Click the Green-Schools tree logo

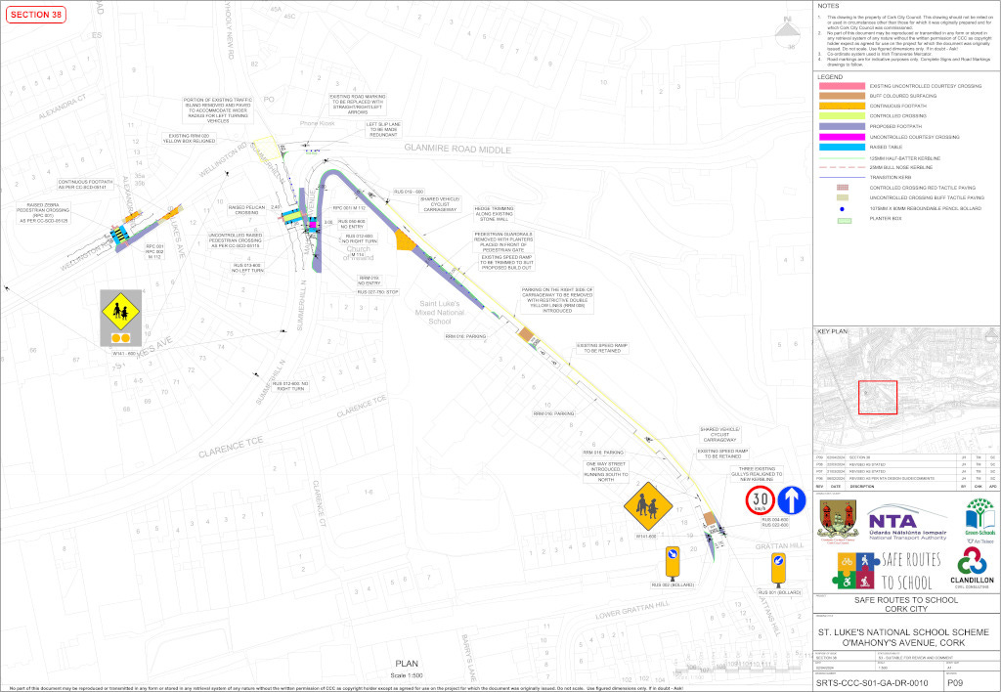pyautogui.click(x=979, y=518)
